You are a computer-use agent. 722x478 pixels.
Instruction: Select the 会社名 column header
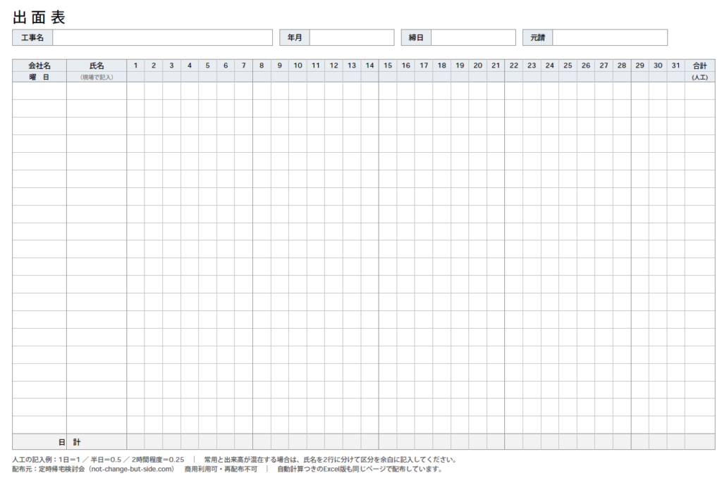[39, 65]
